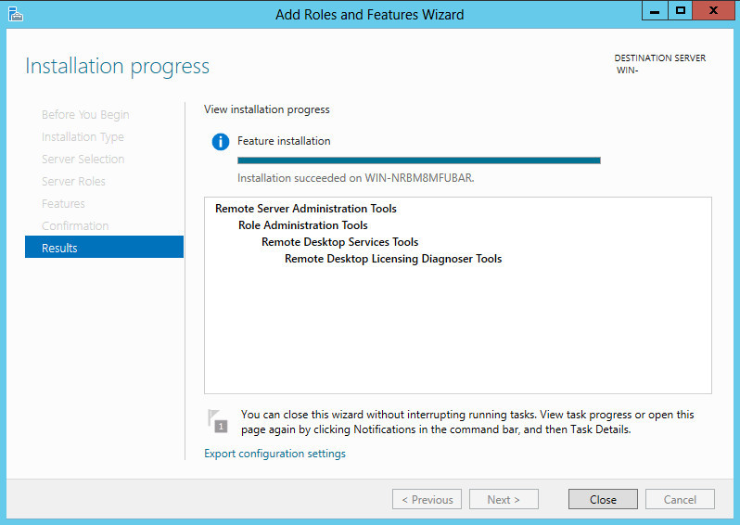Click the Next button
The width and height of the screenshot is (740, 525).
pos(504,500)
